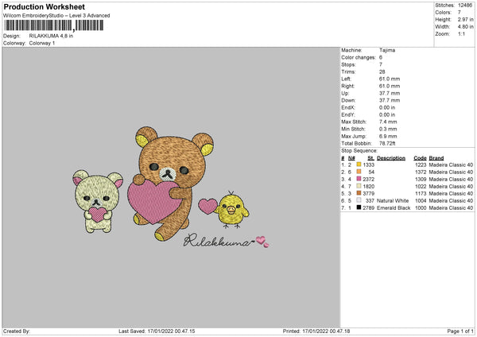Click the Printed date '17/01/2022 00.47.18'
Image resolution: width=477 pixels, height=337 pixels.
tap(326, 331)
